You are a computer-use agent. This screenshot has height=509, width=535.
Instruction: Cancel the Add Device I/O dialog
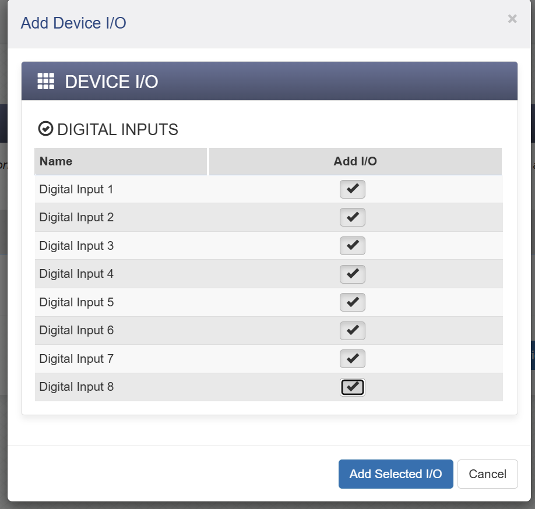487,474
